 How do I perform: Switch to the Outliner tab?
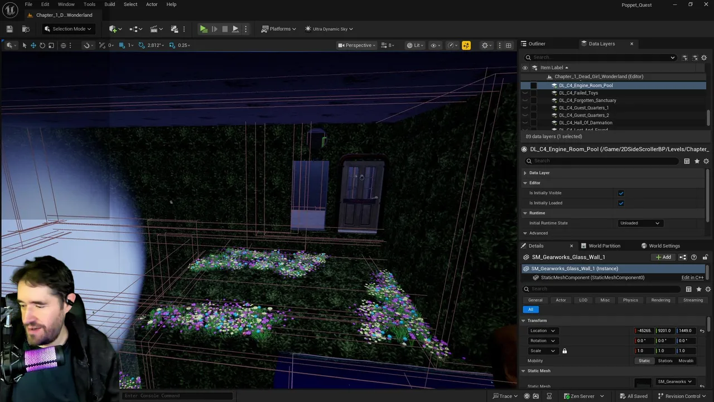pyautogui.click(x=533, y=44)
